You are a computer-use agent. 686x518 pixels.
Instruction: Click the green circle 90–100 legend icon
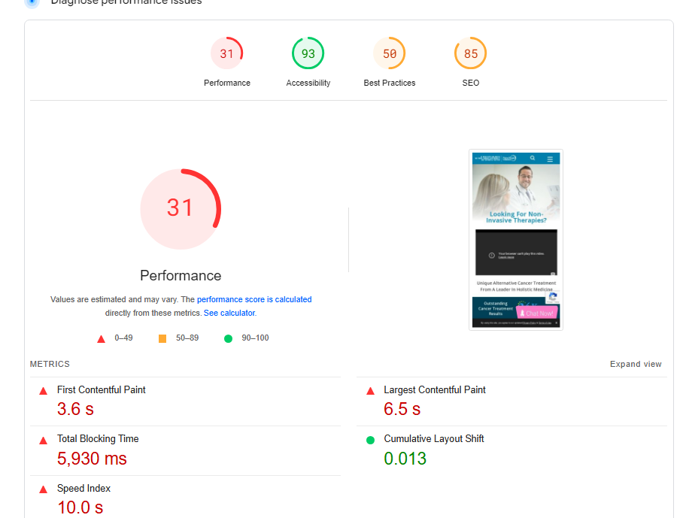click(x=228, y=339)
